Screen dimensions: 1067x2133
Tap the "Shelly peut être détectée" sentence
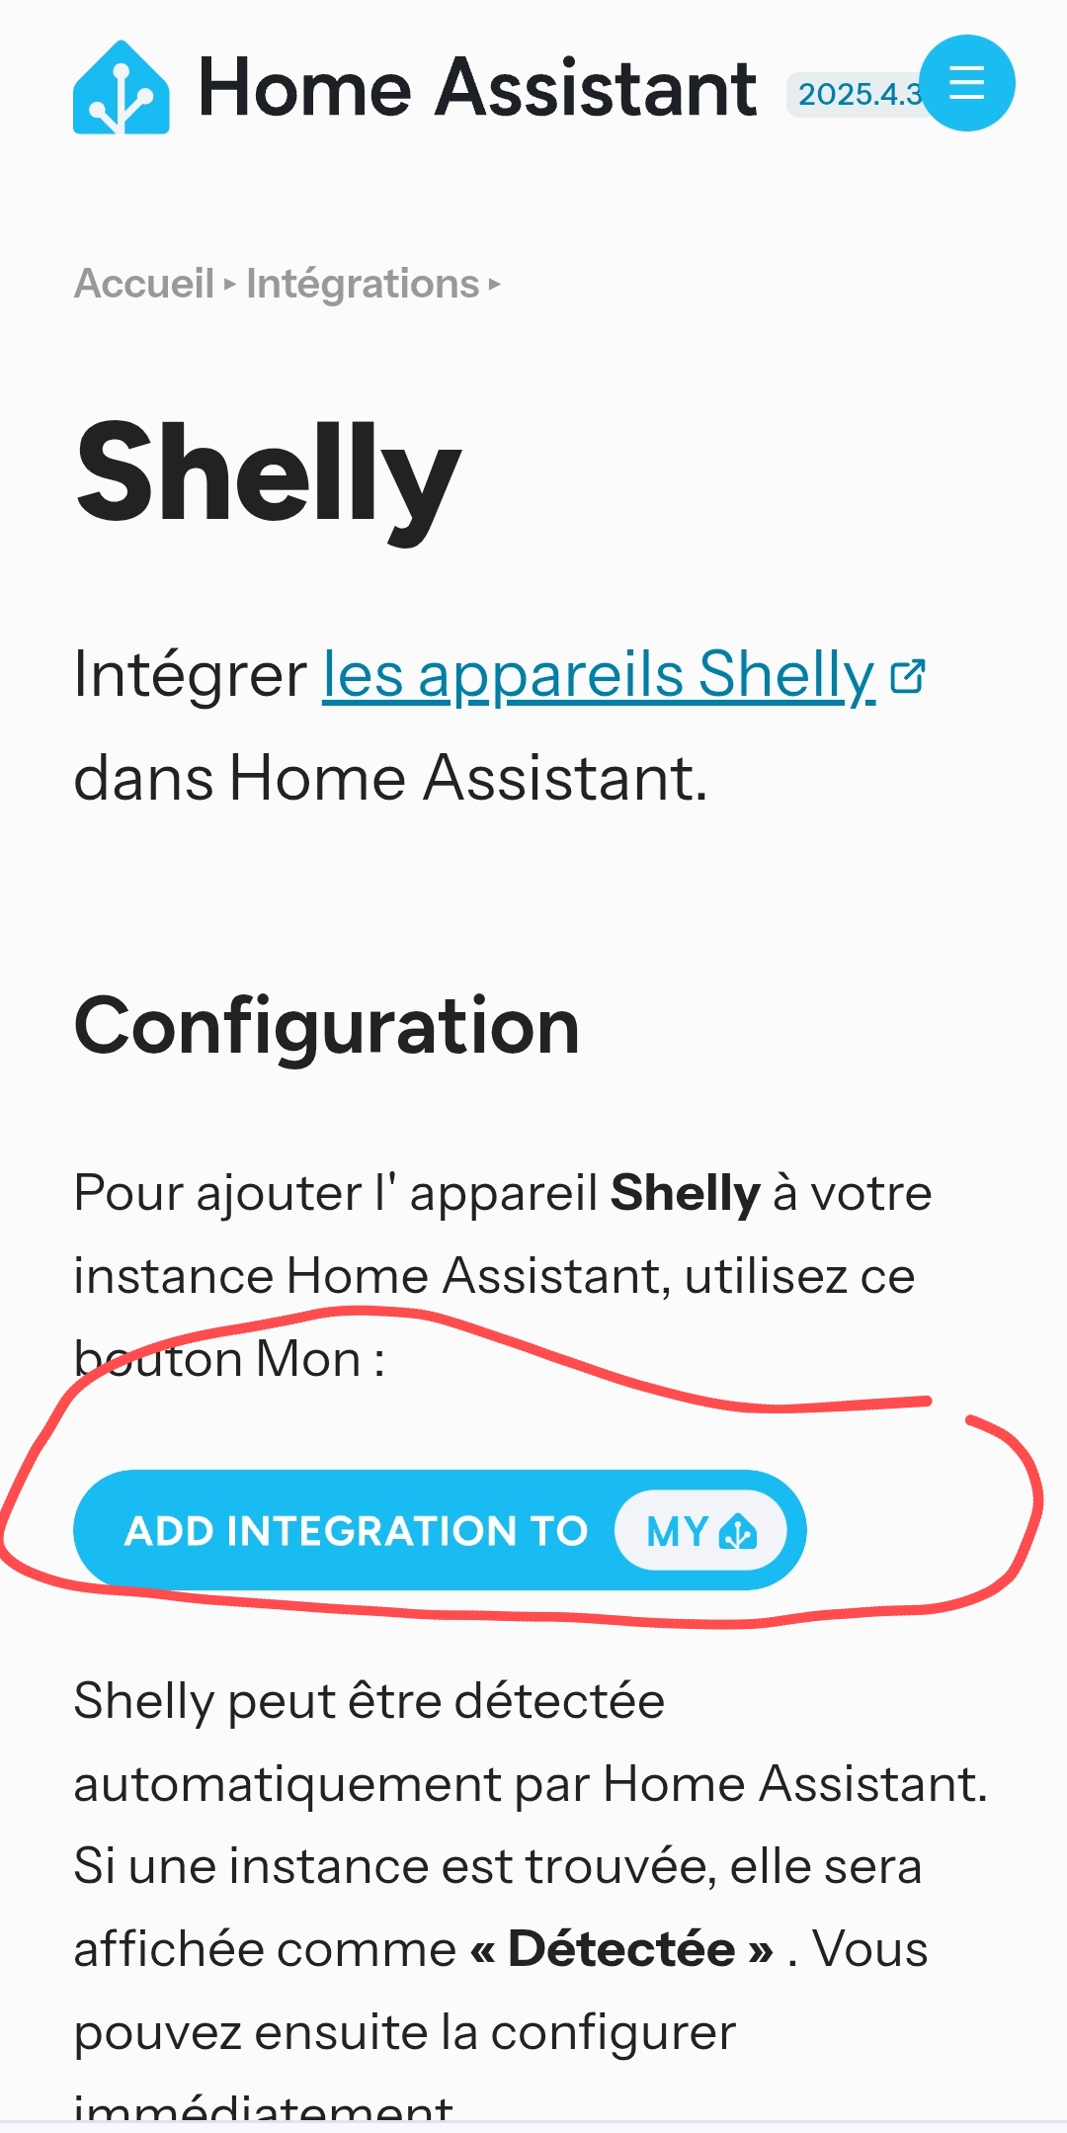pos(369,1701)
